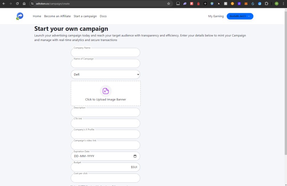Open the Extensions puzzle-piece menu
This screenshot has height=186, width=287.
click(266, 4)
